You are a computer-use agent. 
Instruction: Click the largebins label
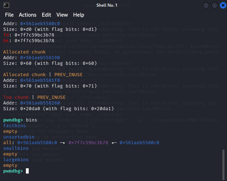(16, 160)
